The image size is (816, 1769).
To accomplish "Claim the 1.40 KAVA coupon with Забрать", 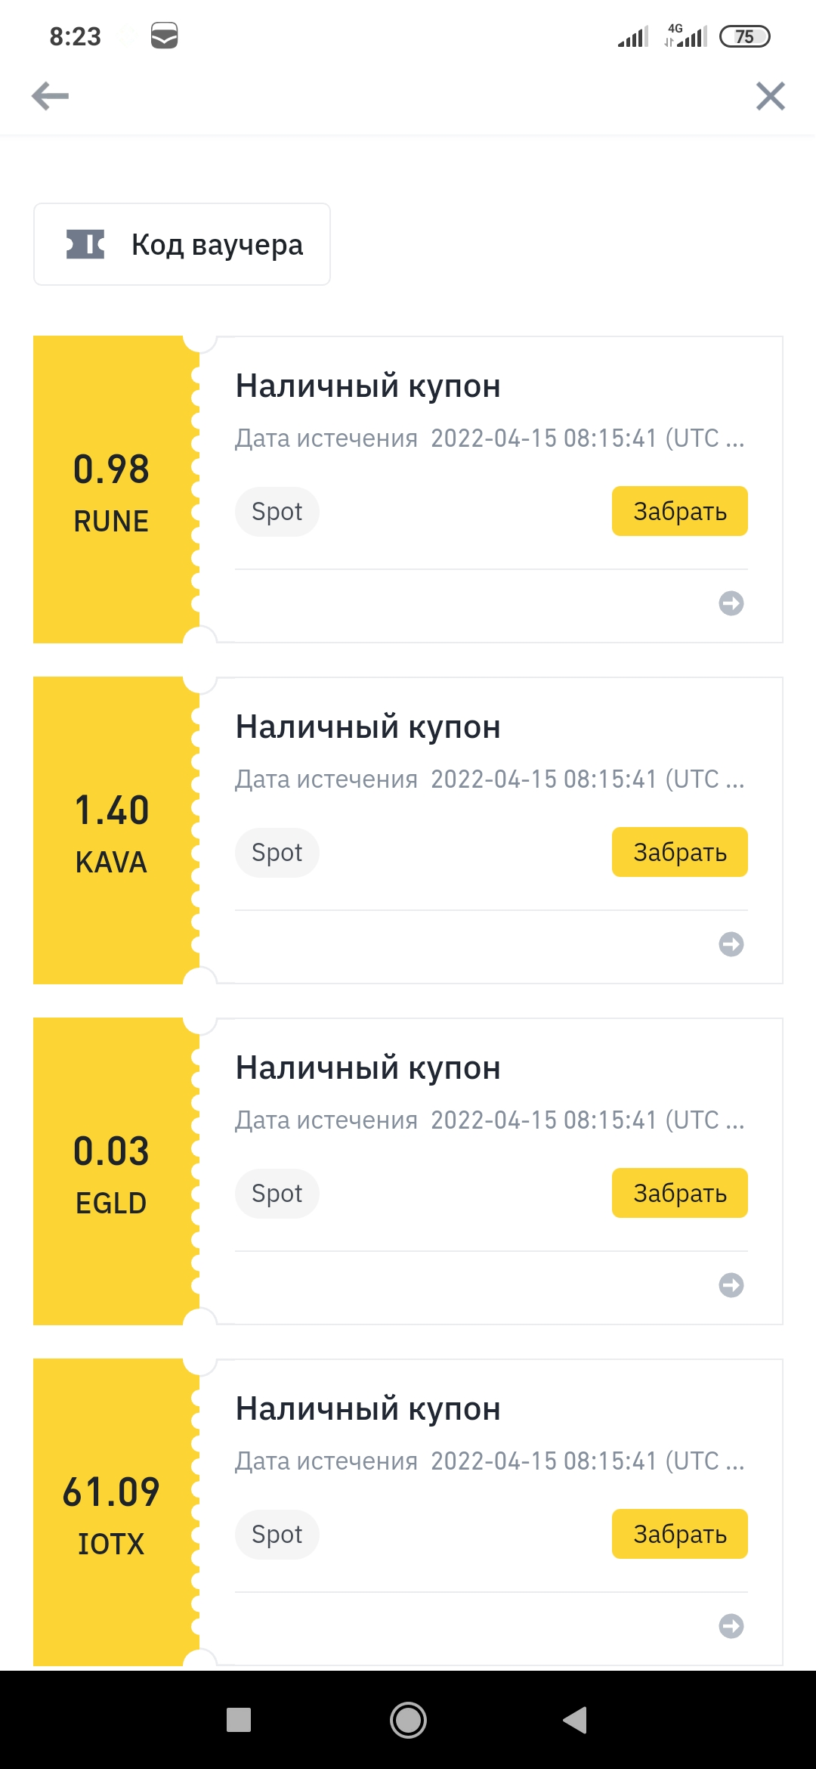I will [679, 852].
